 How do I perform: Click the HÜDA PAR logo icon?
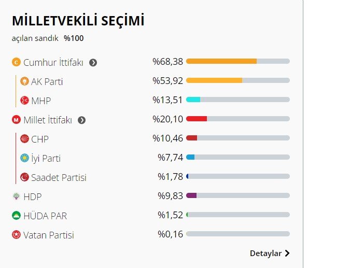tap(16, 216)
